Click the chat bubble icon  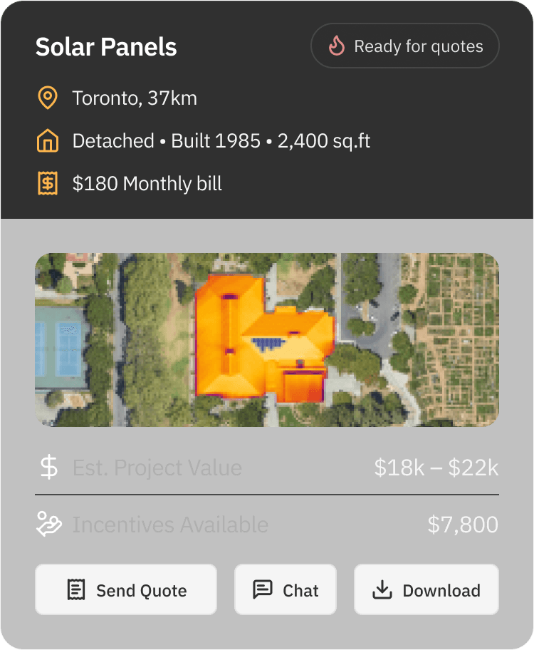tap(263, 590)
